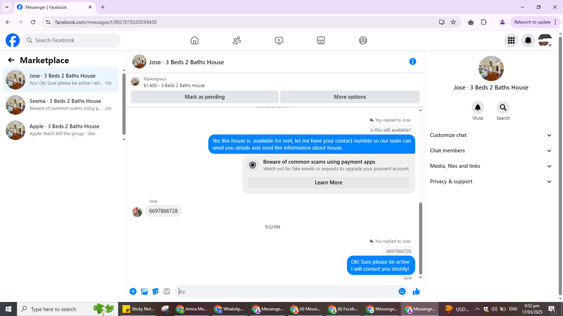Screen dimensions: 563x316
Task: Open a new browser tab
Action: (103, 7)
